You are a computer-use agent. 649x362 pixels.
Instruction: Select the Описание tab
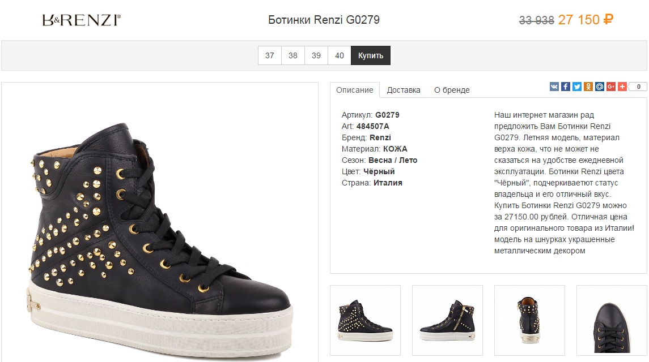tap(354, 90)
